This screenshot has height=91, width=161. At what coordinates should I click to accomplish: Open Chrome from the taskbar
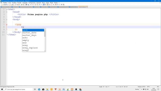(80, 89)
